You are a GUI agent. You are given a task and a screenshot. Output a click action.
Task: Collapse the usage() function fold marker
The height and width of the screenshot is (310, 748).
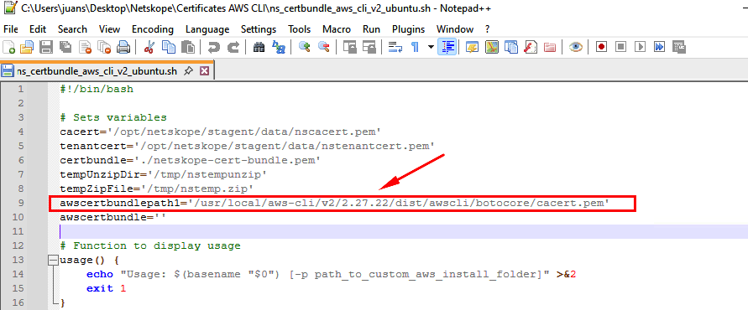pyautogui.click(x=53, y=261)
